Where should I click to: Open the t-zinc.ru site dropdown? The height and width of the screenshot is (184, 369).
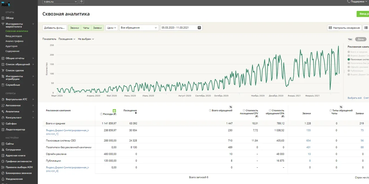click(x=60, y=2)
